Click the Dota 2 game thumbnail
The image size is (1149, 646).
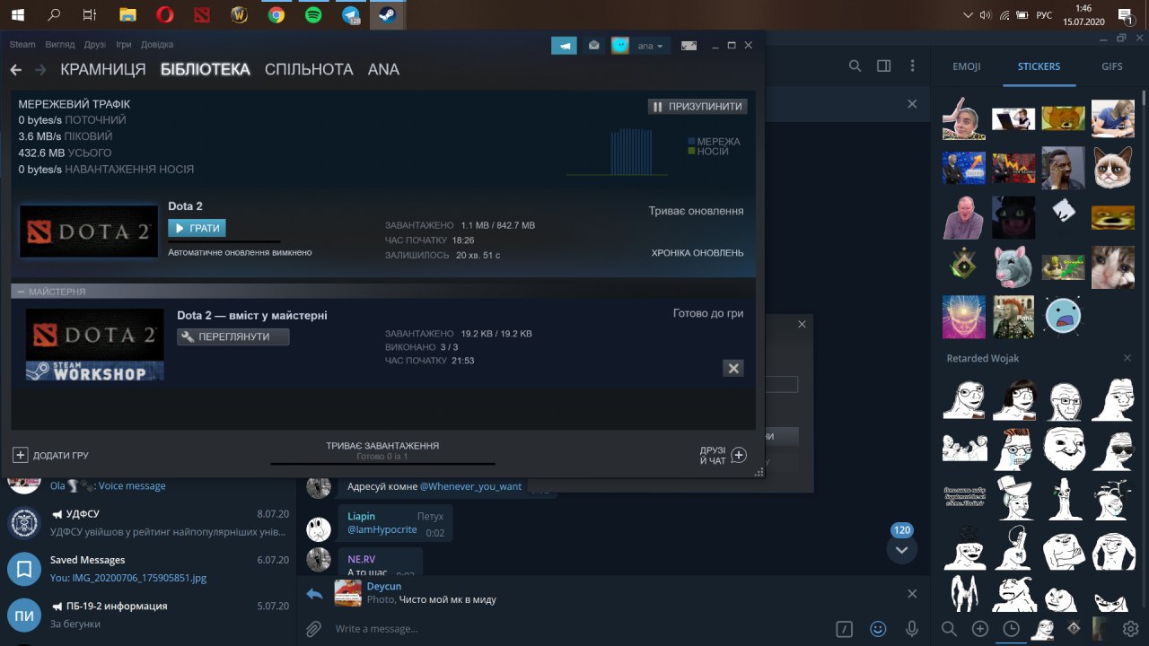tap(89, 231)
